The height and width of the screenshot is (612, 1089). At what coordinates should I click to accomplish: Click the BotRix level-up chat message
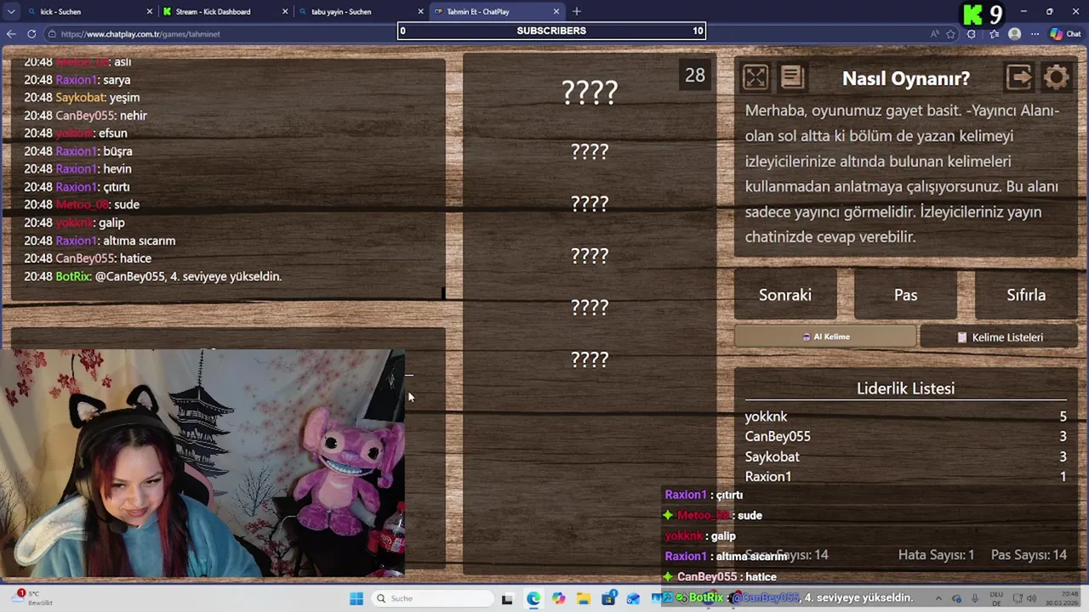tap(153, 276)
